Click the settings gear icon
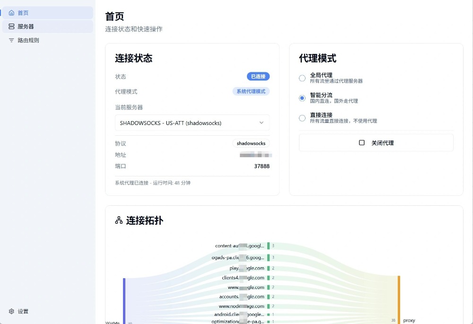Viewport: 473px width, 324px height. (11, 311)
